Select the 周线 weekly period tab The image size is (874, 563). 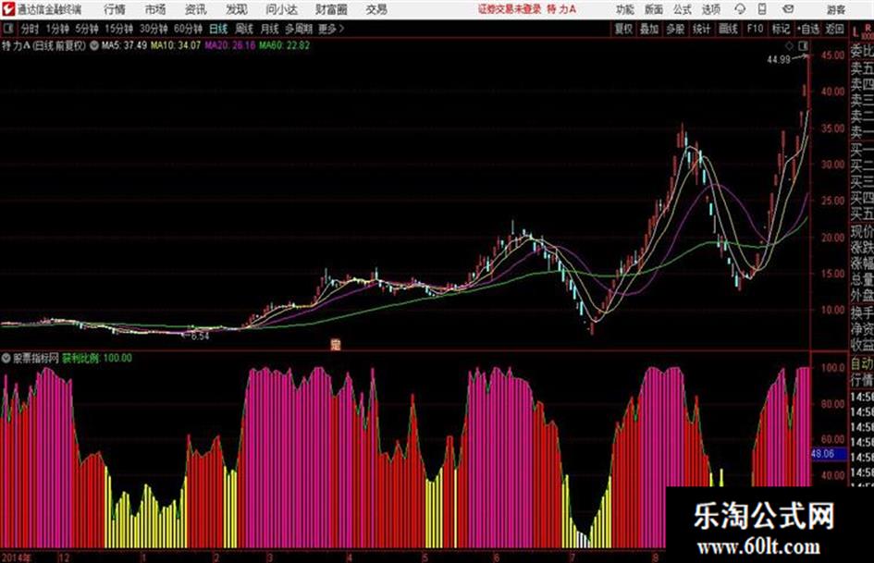tap(244, 29)
